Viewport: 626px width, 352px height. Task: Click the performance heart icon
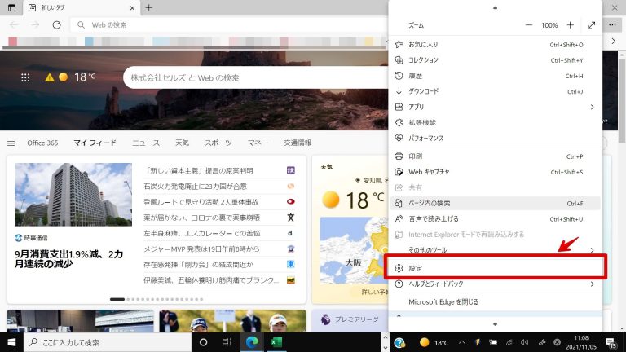tap(399, 138)
